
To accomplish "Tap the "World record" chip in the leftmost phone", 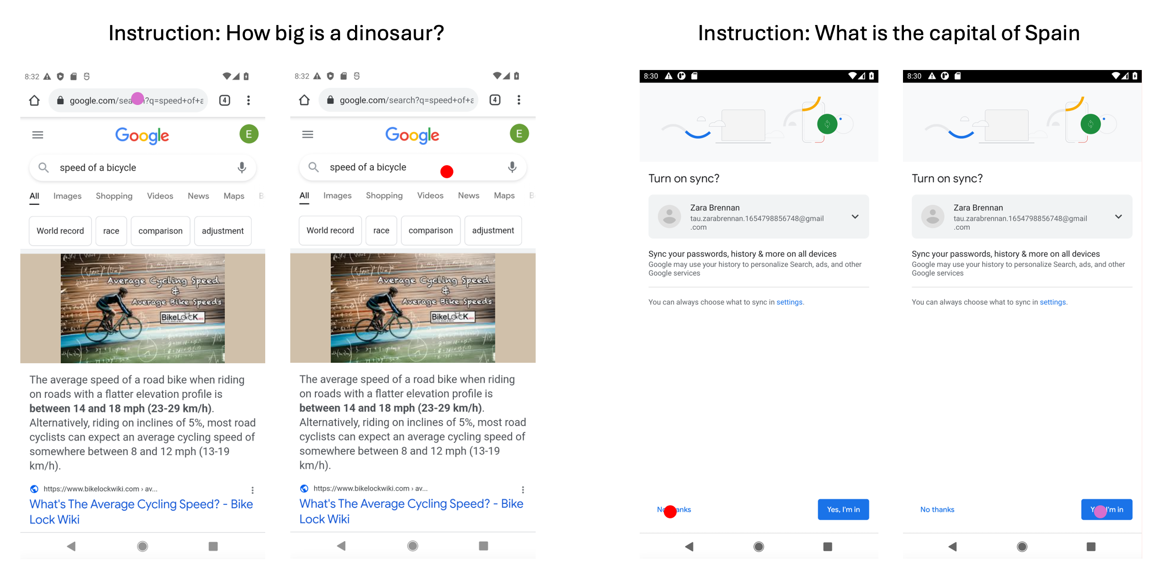I will pyautogui.click(x=60, y=231).
